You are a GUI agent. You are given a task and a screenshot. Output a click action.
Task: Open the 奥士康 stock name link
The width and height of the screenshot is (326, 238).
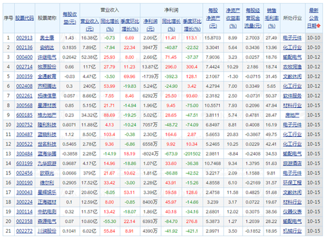pos(47,38)
